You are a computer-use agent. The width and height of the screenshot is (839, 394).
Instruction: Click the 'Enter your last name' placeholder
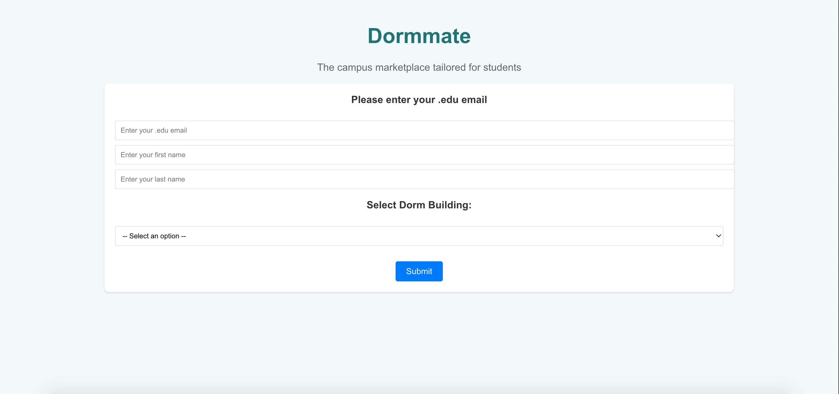click(153, 179)
